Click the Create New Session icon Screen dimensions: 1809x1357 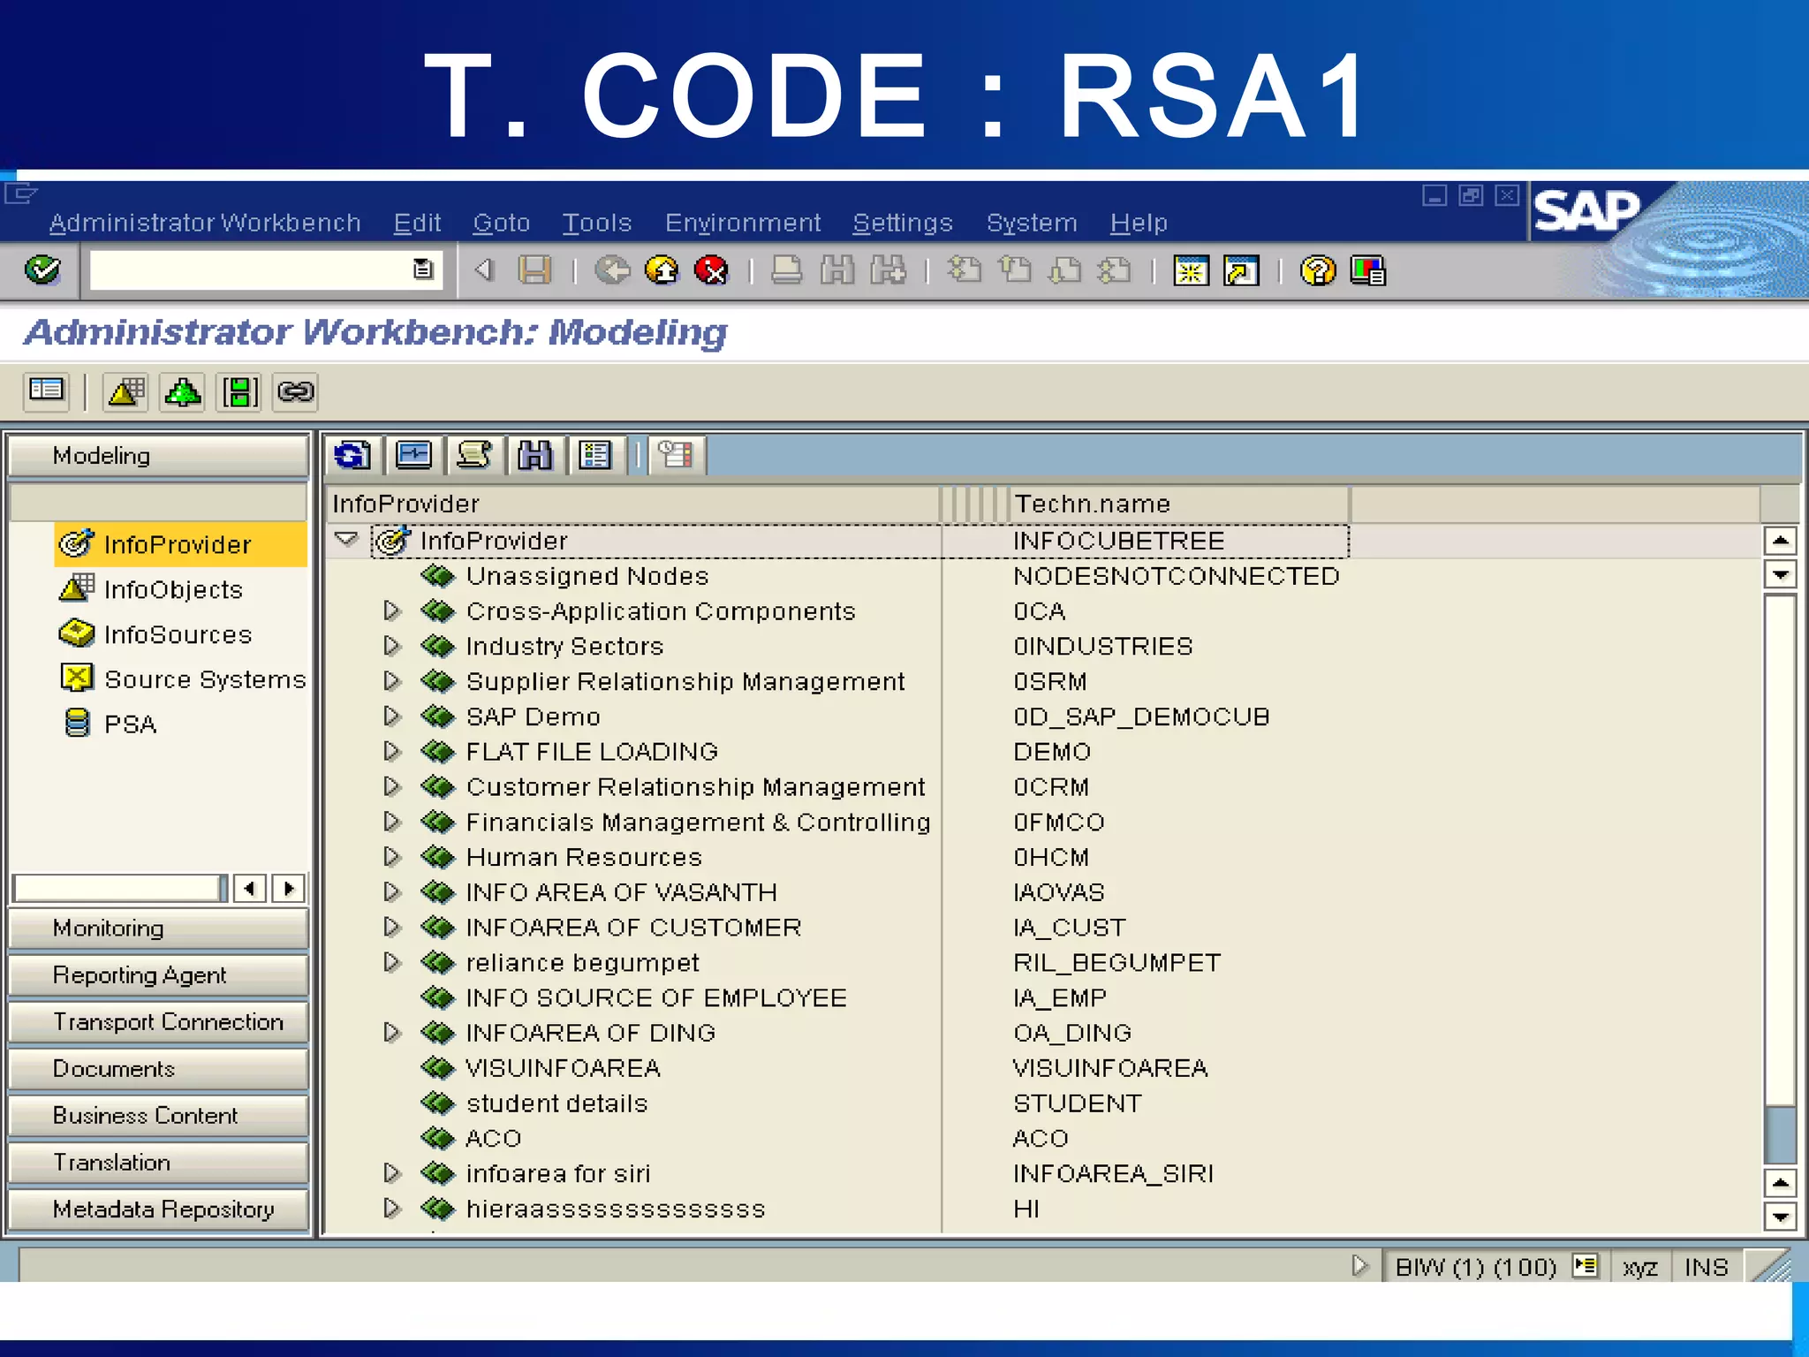1191,270
